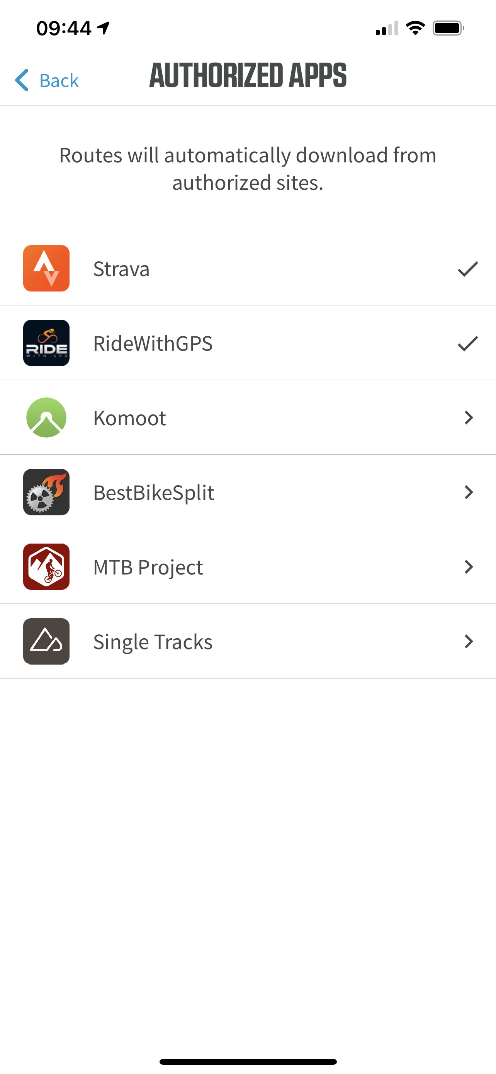Open Komoot via its chevron arrow
The width and height of the screenshot is (496, 1074).
point(469,417)
